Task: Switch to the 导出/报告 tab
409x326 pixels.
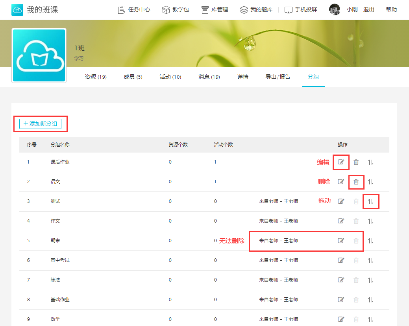Action: 278,77
